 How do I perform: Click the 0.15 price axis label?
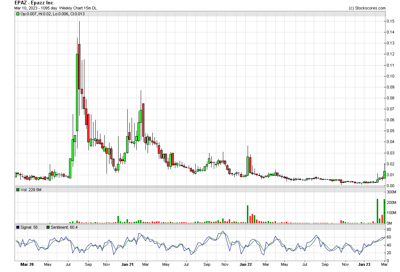pyautogui.click(x=390, y=21)
